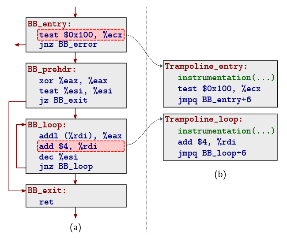This screenshot has width=287, height=238.
Task: Select the xor %eax, %eax line
Action: [73, 81]
